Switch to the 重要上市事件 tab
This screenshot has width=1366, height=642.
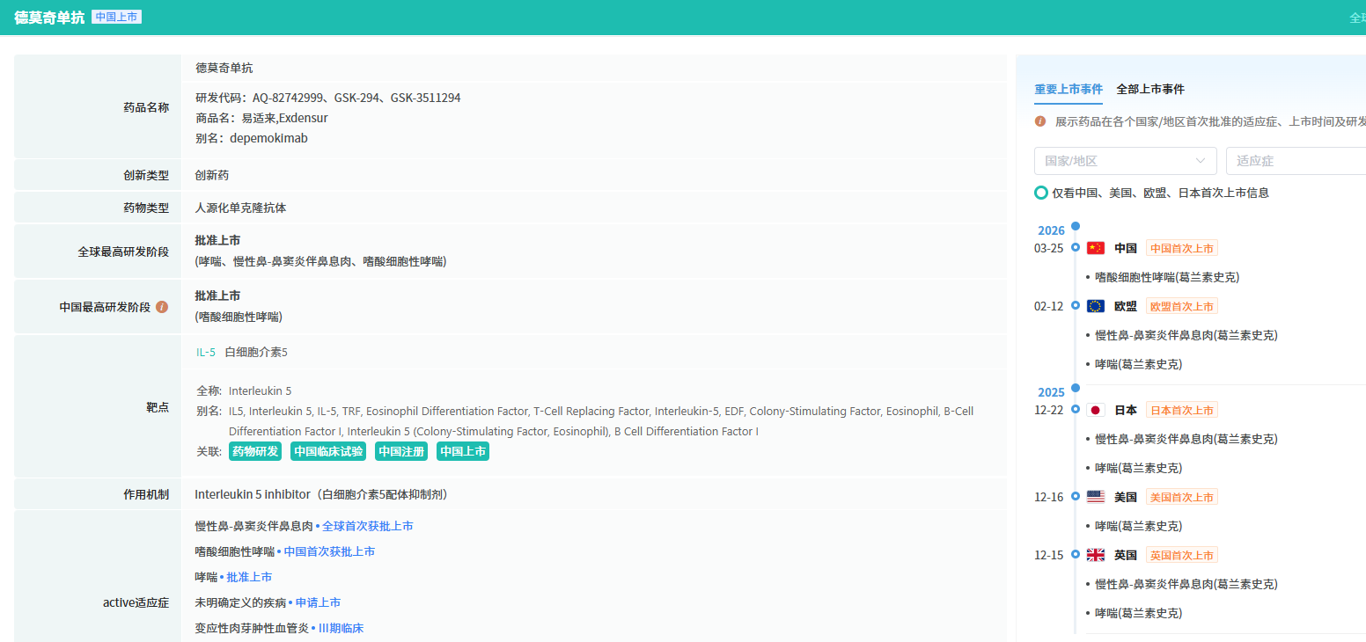(x=1069, y=89)
